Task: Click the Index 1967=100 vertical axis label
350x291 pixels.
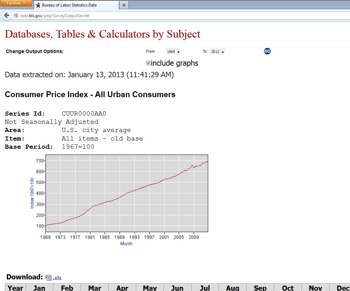Action: click(x=32, y=193)
